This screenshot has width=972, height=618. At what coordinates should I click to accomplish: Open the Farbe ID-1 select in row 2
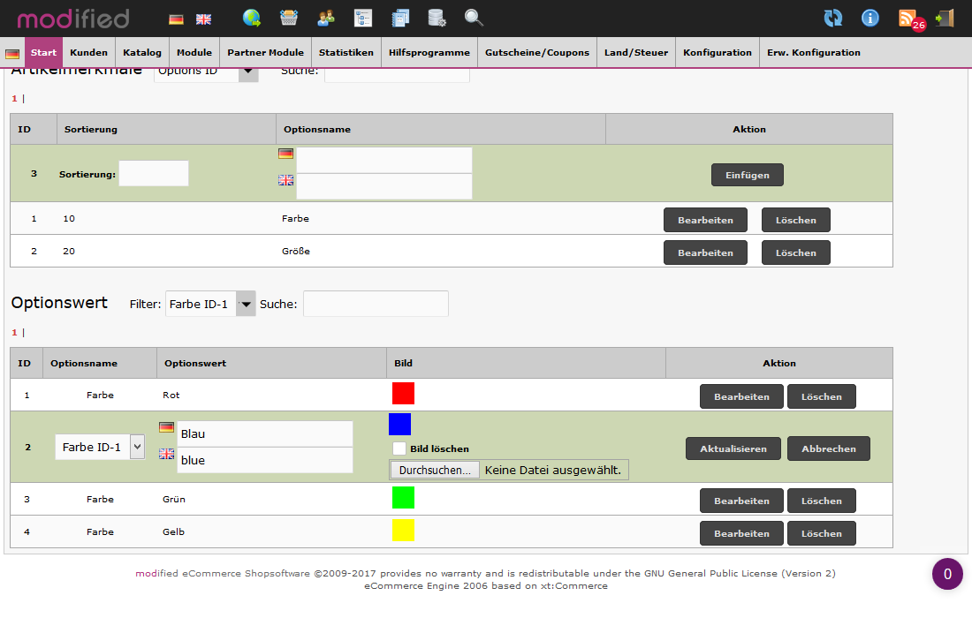98,447
